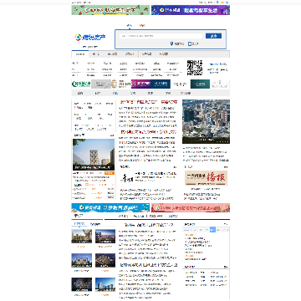Click the orange button below the tower rendering
The width and height of the screenshot is (301, 301).
tap(110, 173)
